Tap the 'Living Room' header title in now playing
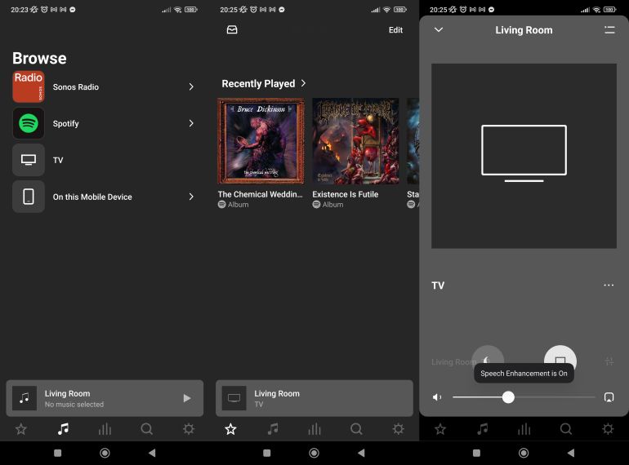 pos(524,30)
